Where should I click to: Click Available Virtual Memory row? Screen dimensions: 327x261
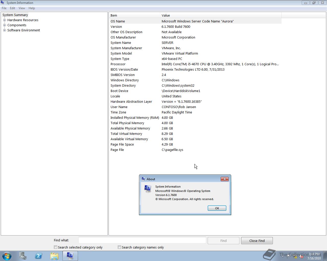(195, 139)
